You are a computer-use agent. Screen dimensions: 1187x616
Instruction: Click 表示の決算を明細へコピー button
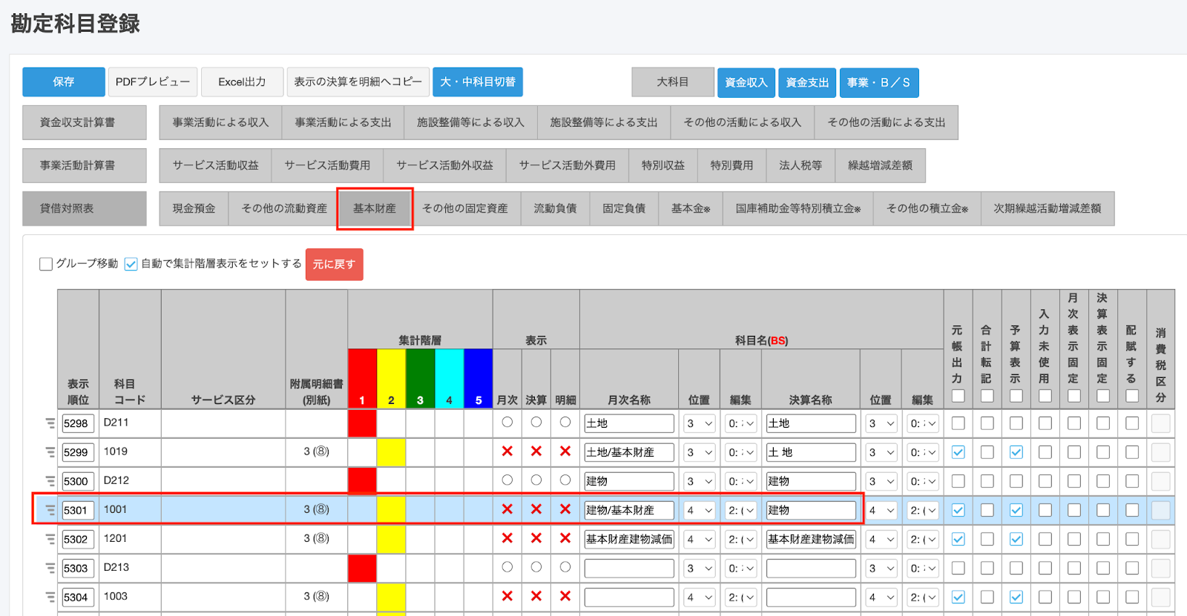[x=358, y=82]
